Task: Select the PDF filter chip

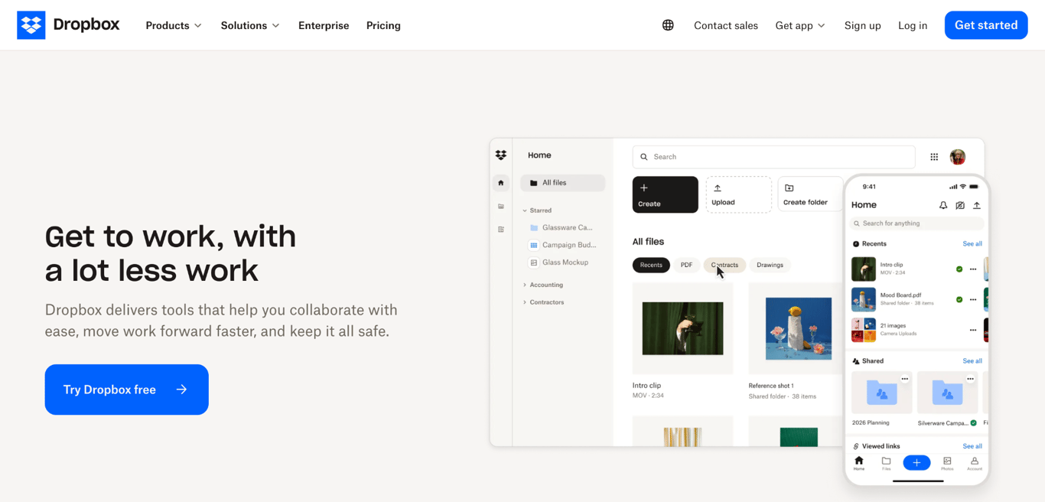Action: coord(686,265)
